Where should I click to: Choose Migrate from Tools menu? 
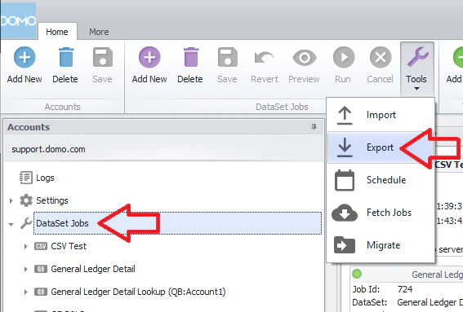click(381, 245)
